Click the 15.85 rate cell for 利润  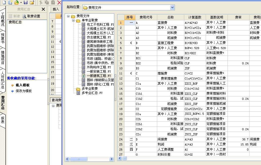click(238, 144)
